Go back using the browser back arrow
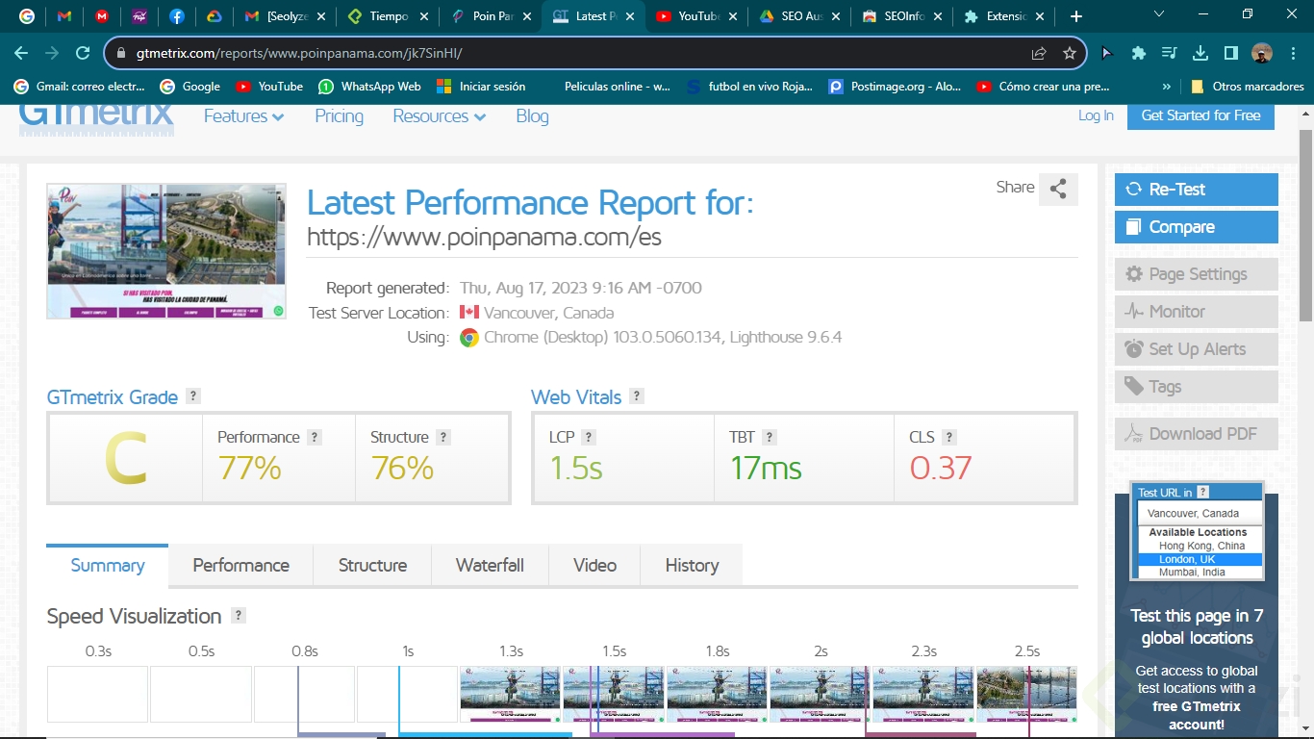This screenshot has width=1314, height=739. (21, 53)
